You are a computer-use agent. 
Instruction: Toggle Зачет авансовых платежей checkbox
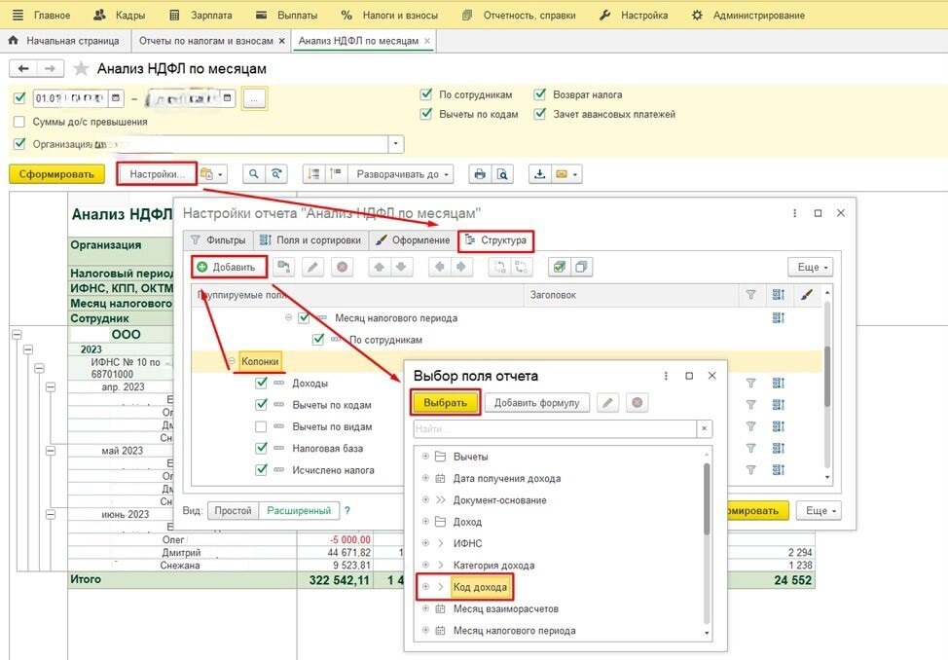click(540, 114)
